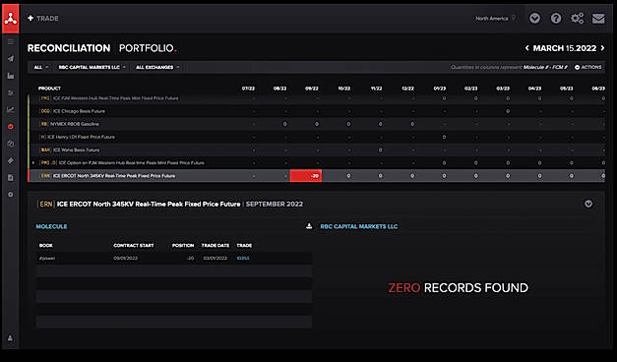Select the red -20 cell under 09/22

[x=306, y=176]
